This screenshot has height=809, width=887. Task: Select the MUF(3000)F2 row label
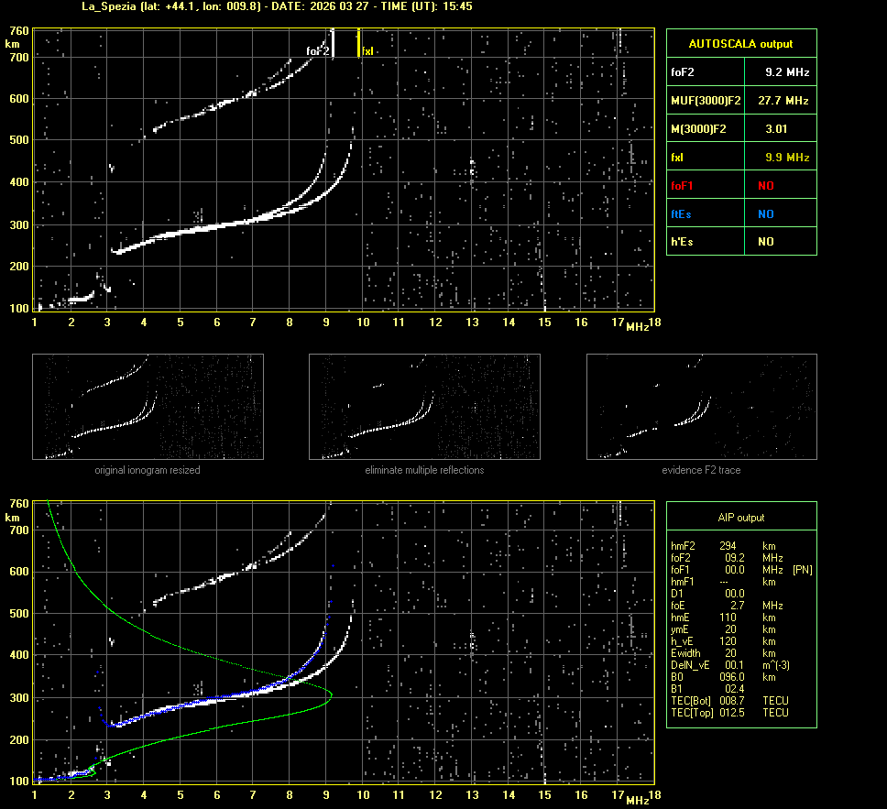point(706,100)
